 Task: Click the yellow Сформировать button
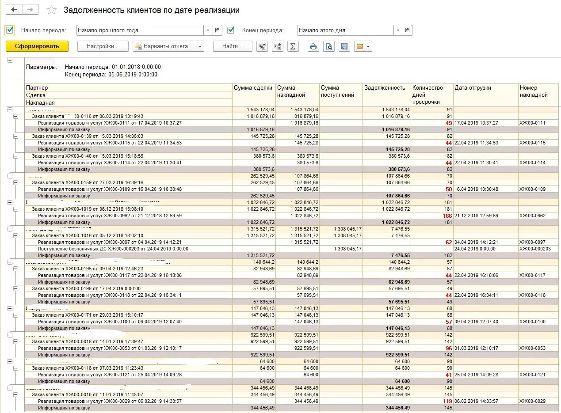(37, 46)
